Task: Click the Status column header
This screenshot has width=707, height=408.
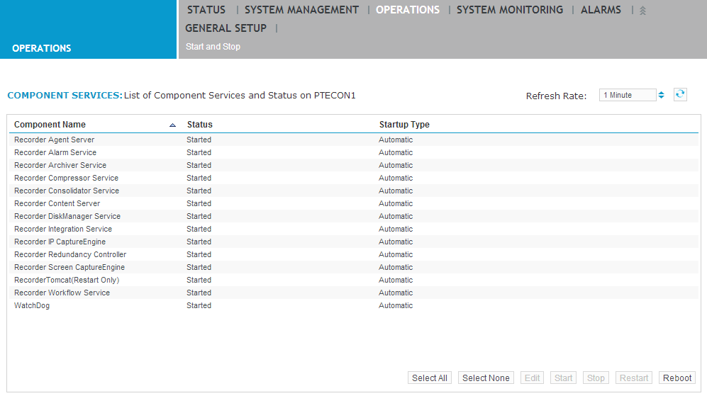Action: pyautogui.click(x=199, y=124)
